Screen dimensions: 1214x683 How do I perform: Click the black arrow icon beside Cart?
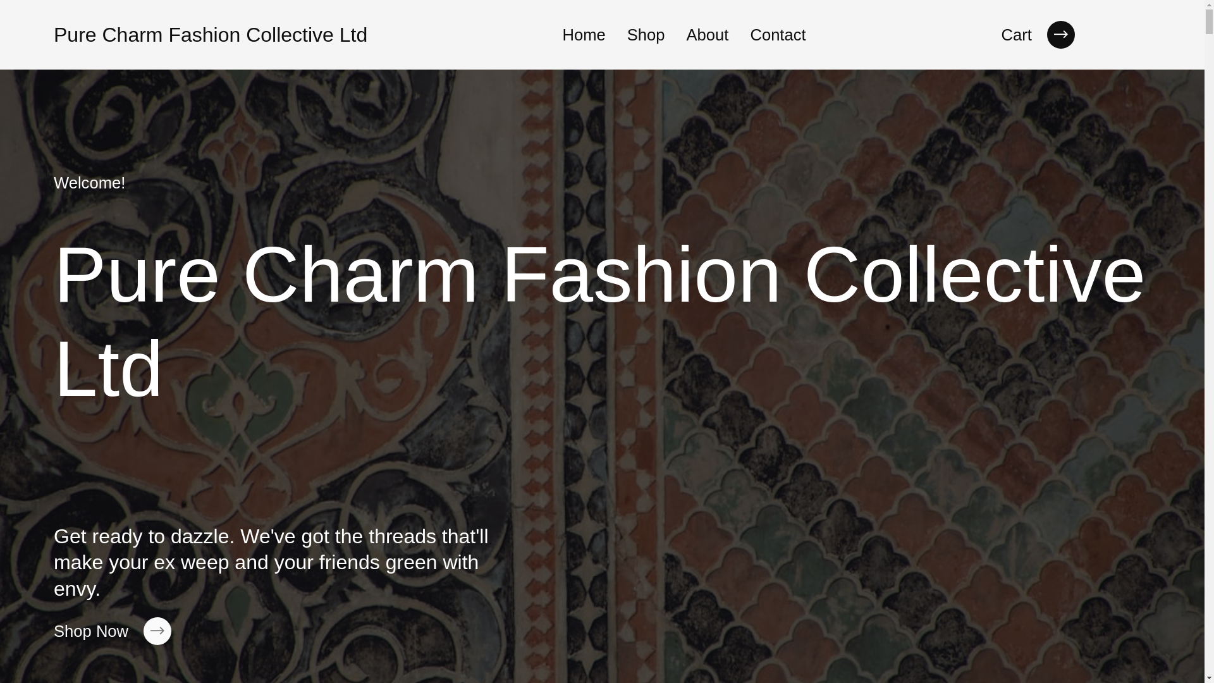(x=1060, y=35)
